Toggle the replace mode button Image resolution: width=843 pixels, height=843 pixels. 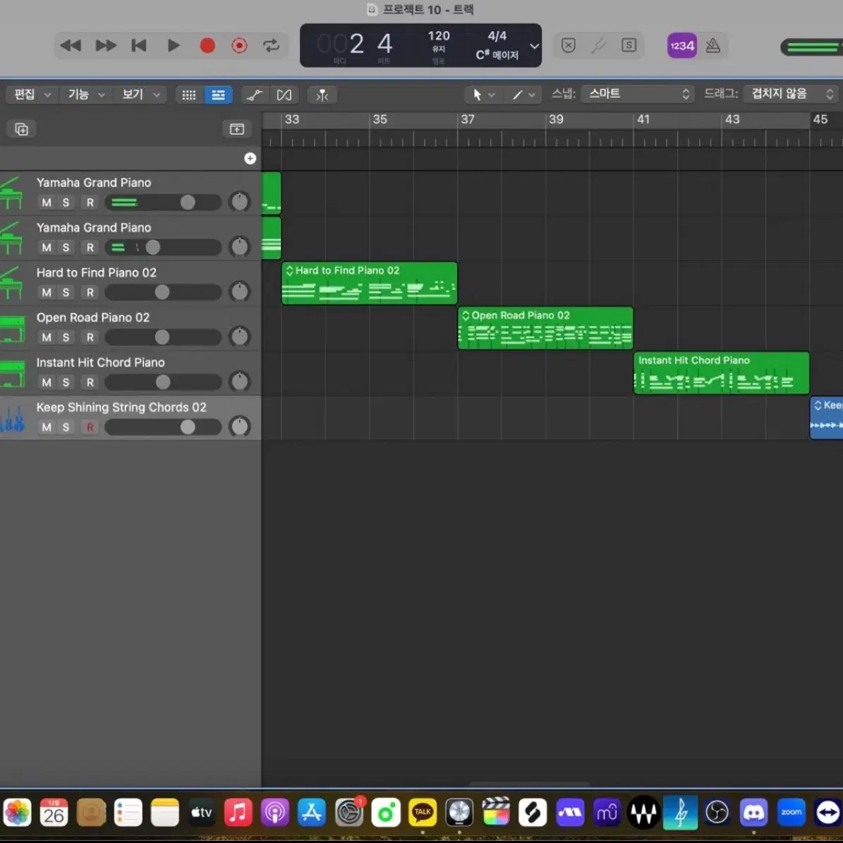pyautogui.click(x=569, y=45)
